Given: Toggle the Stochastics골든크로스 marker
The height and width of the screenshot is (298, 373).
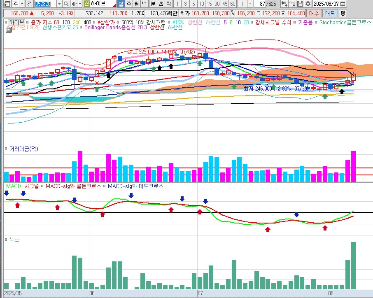Looking at the screenshot, I should (x=316, y=22).
